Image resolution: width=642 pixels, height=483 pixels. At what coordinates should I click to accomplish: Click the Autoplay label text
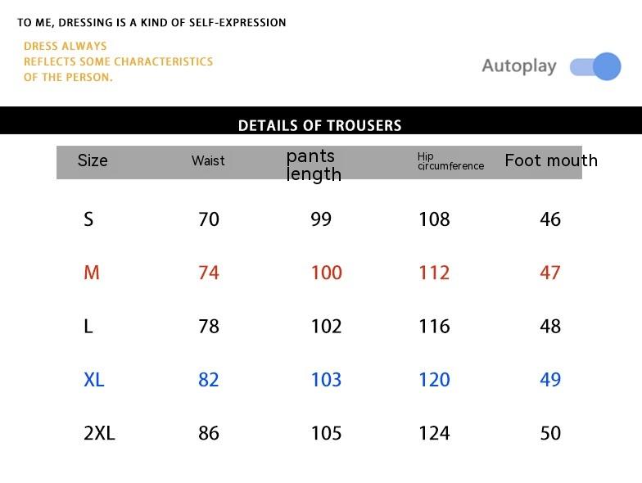pyautogui.click(x=518, y=66)
